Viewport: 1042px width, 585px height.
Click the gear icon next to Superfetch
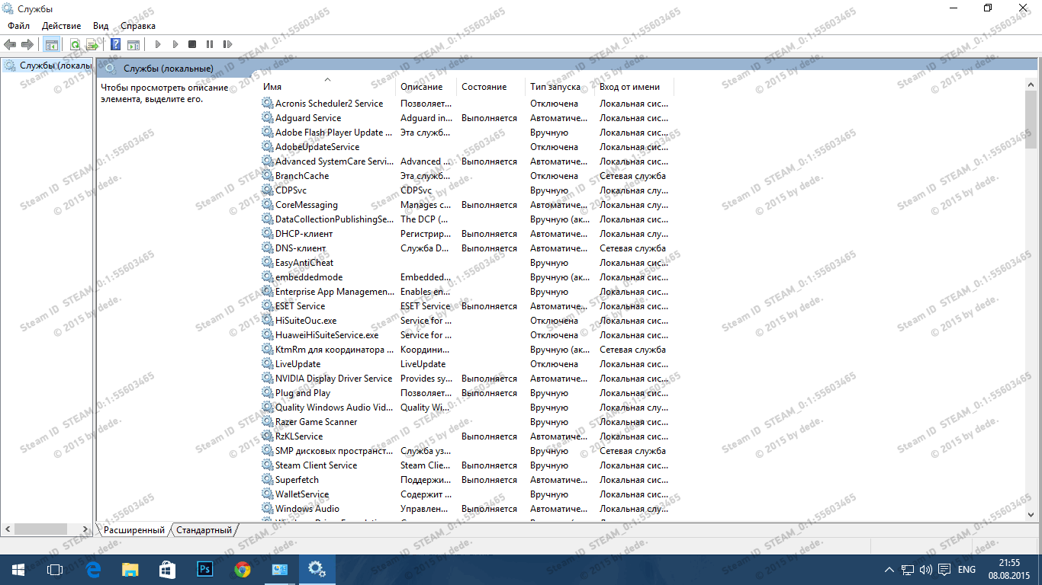268,480
